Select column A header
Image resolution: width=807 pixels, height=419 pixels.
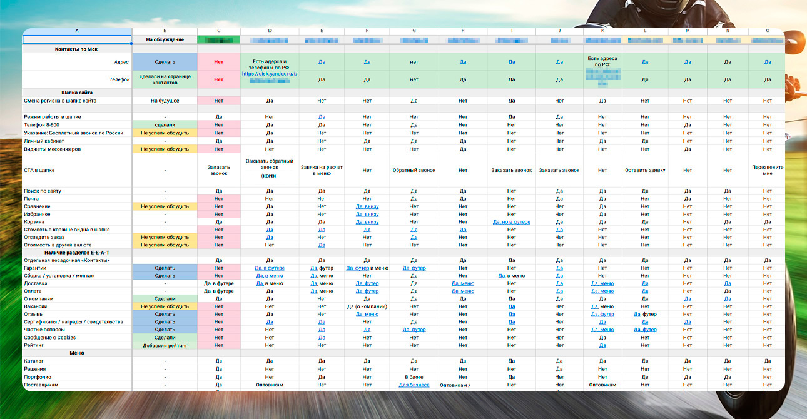77,31
